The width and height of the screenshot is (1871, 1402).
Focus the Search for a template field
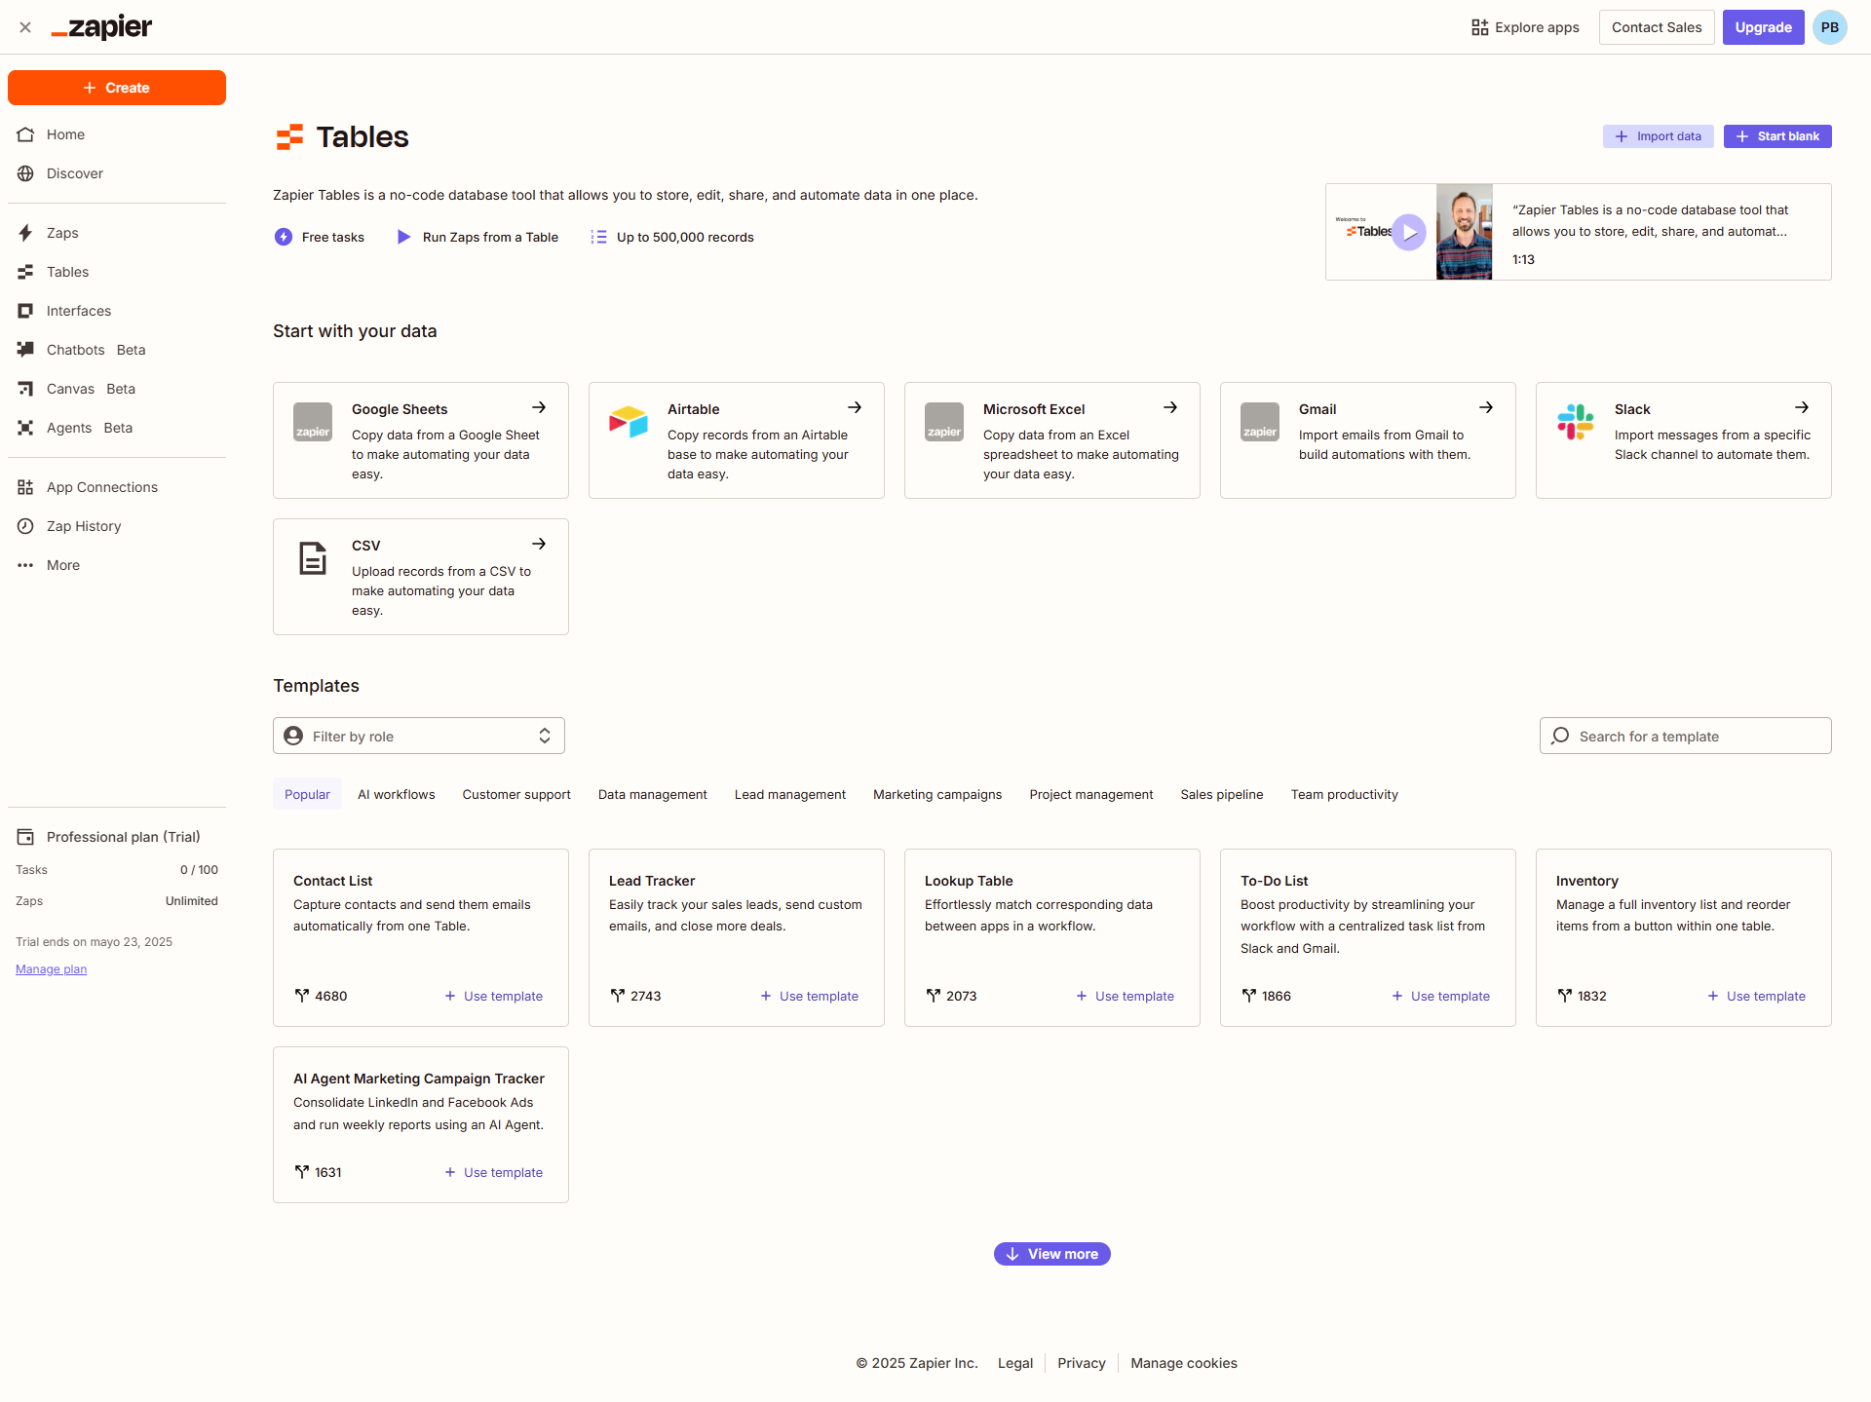[x=1686, y=737]
